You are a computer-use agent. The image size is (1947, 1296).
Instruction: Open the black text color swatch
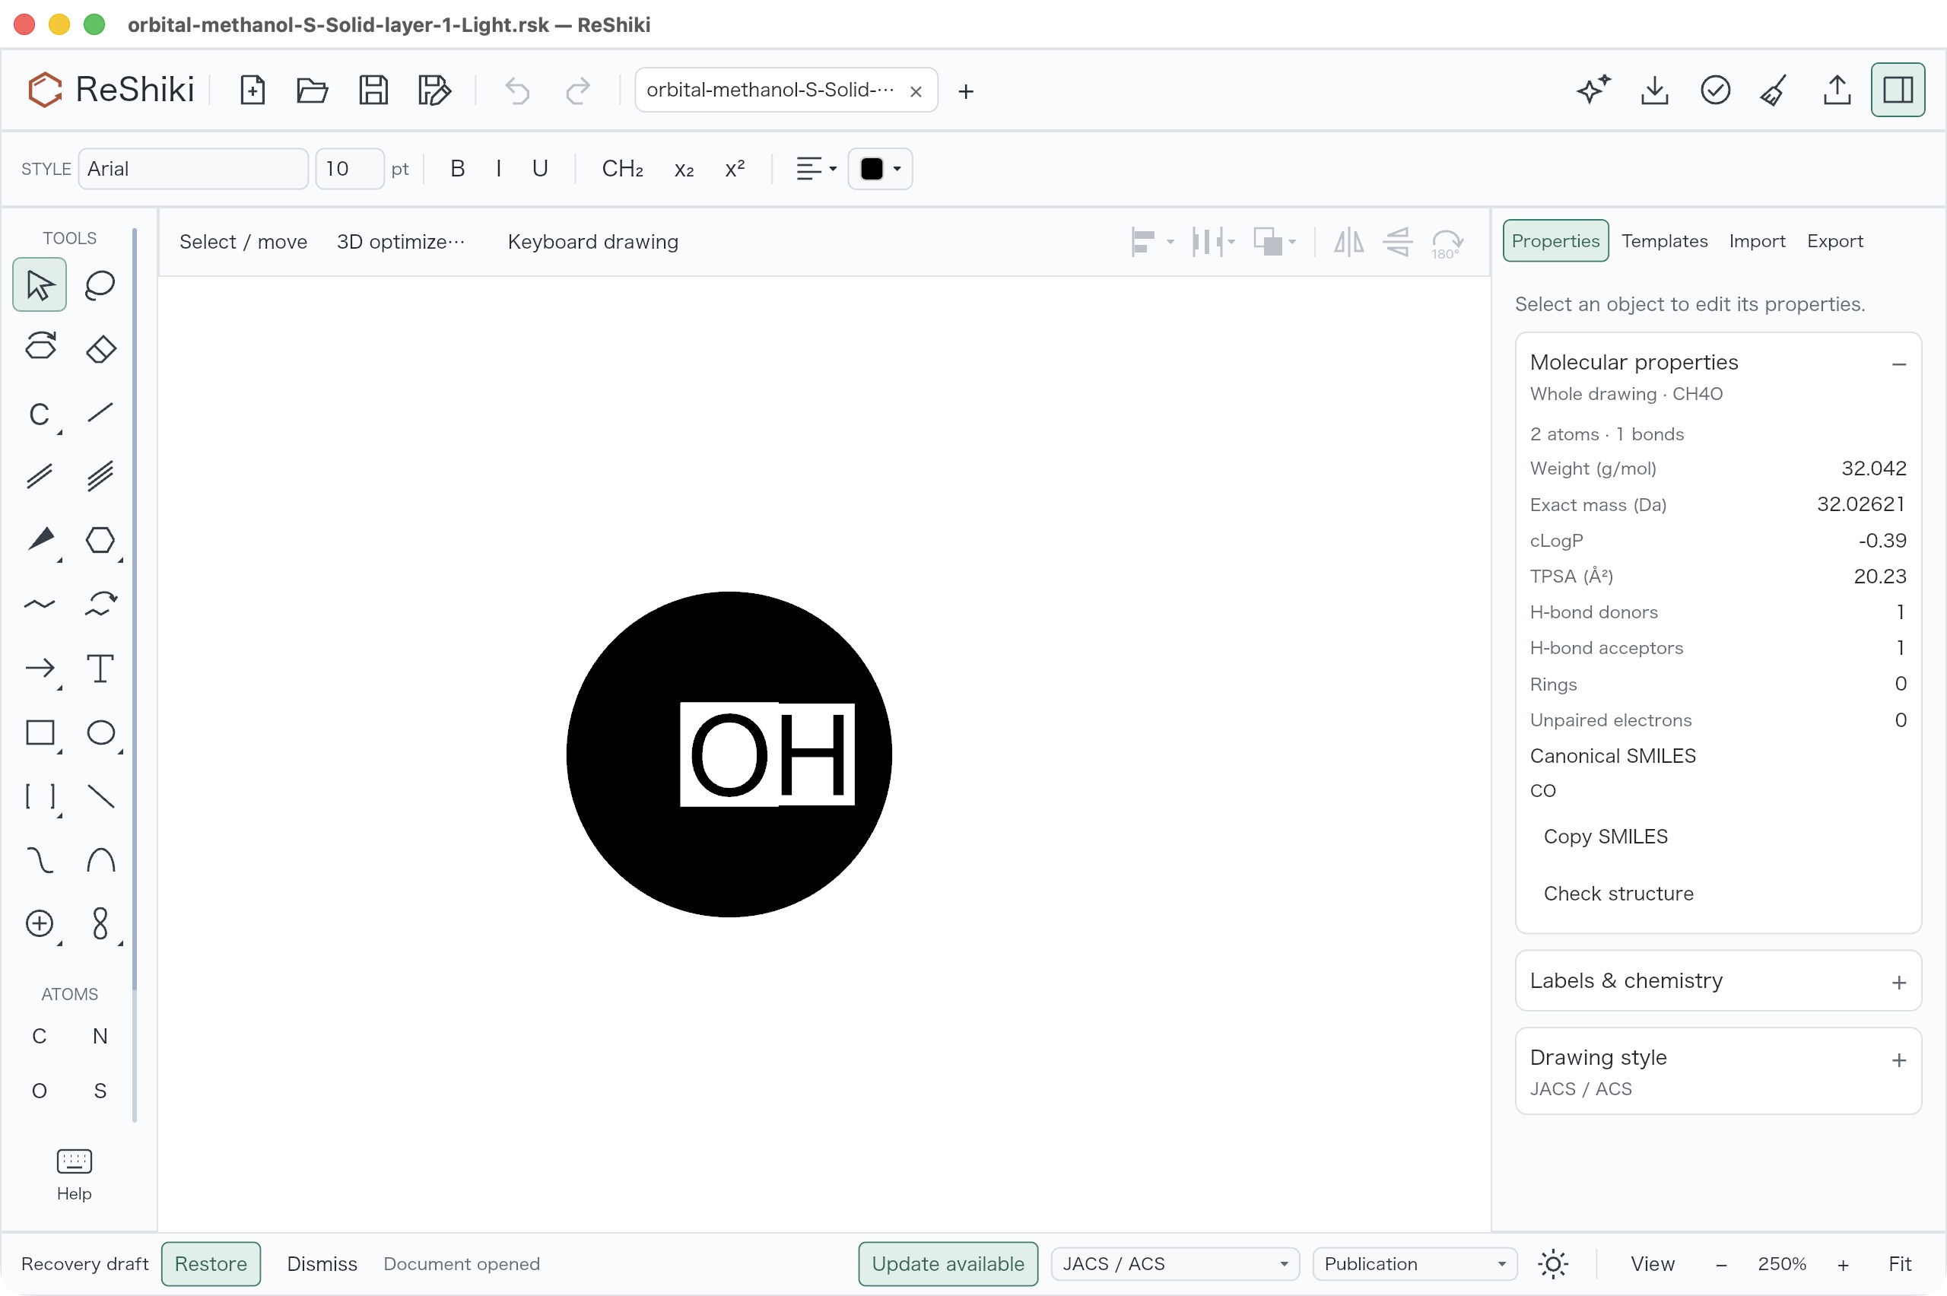879,169
